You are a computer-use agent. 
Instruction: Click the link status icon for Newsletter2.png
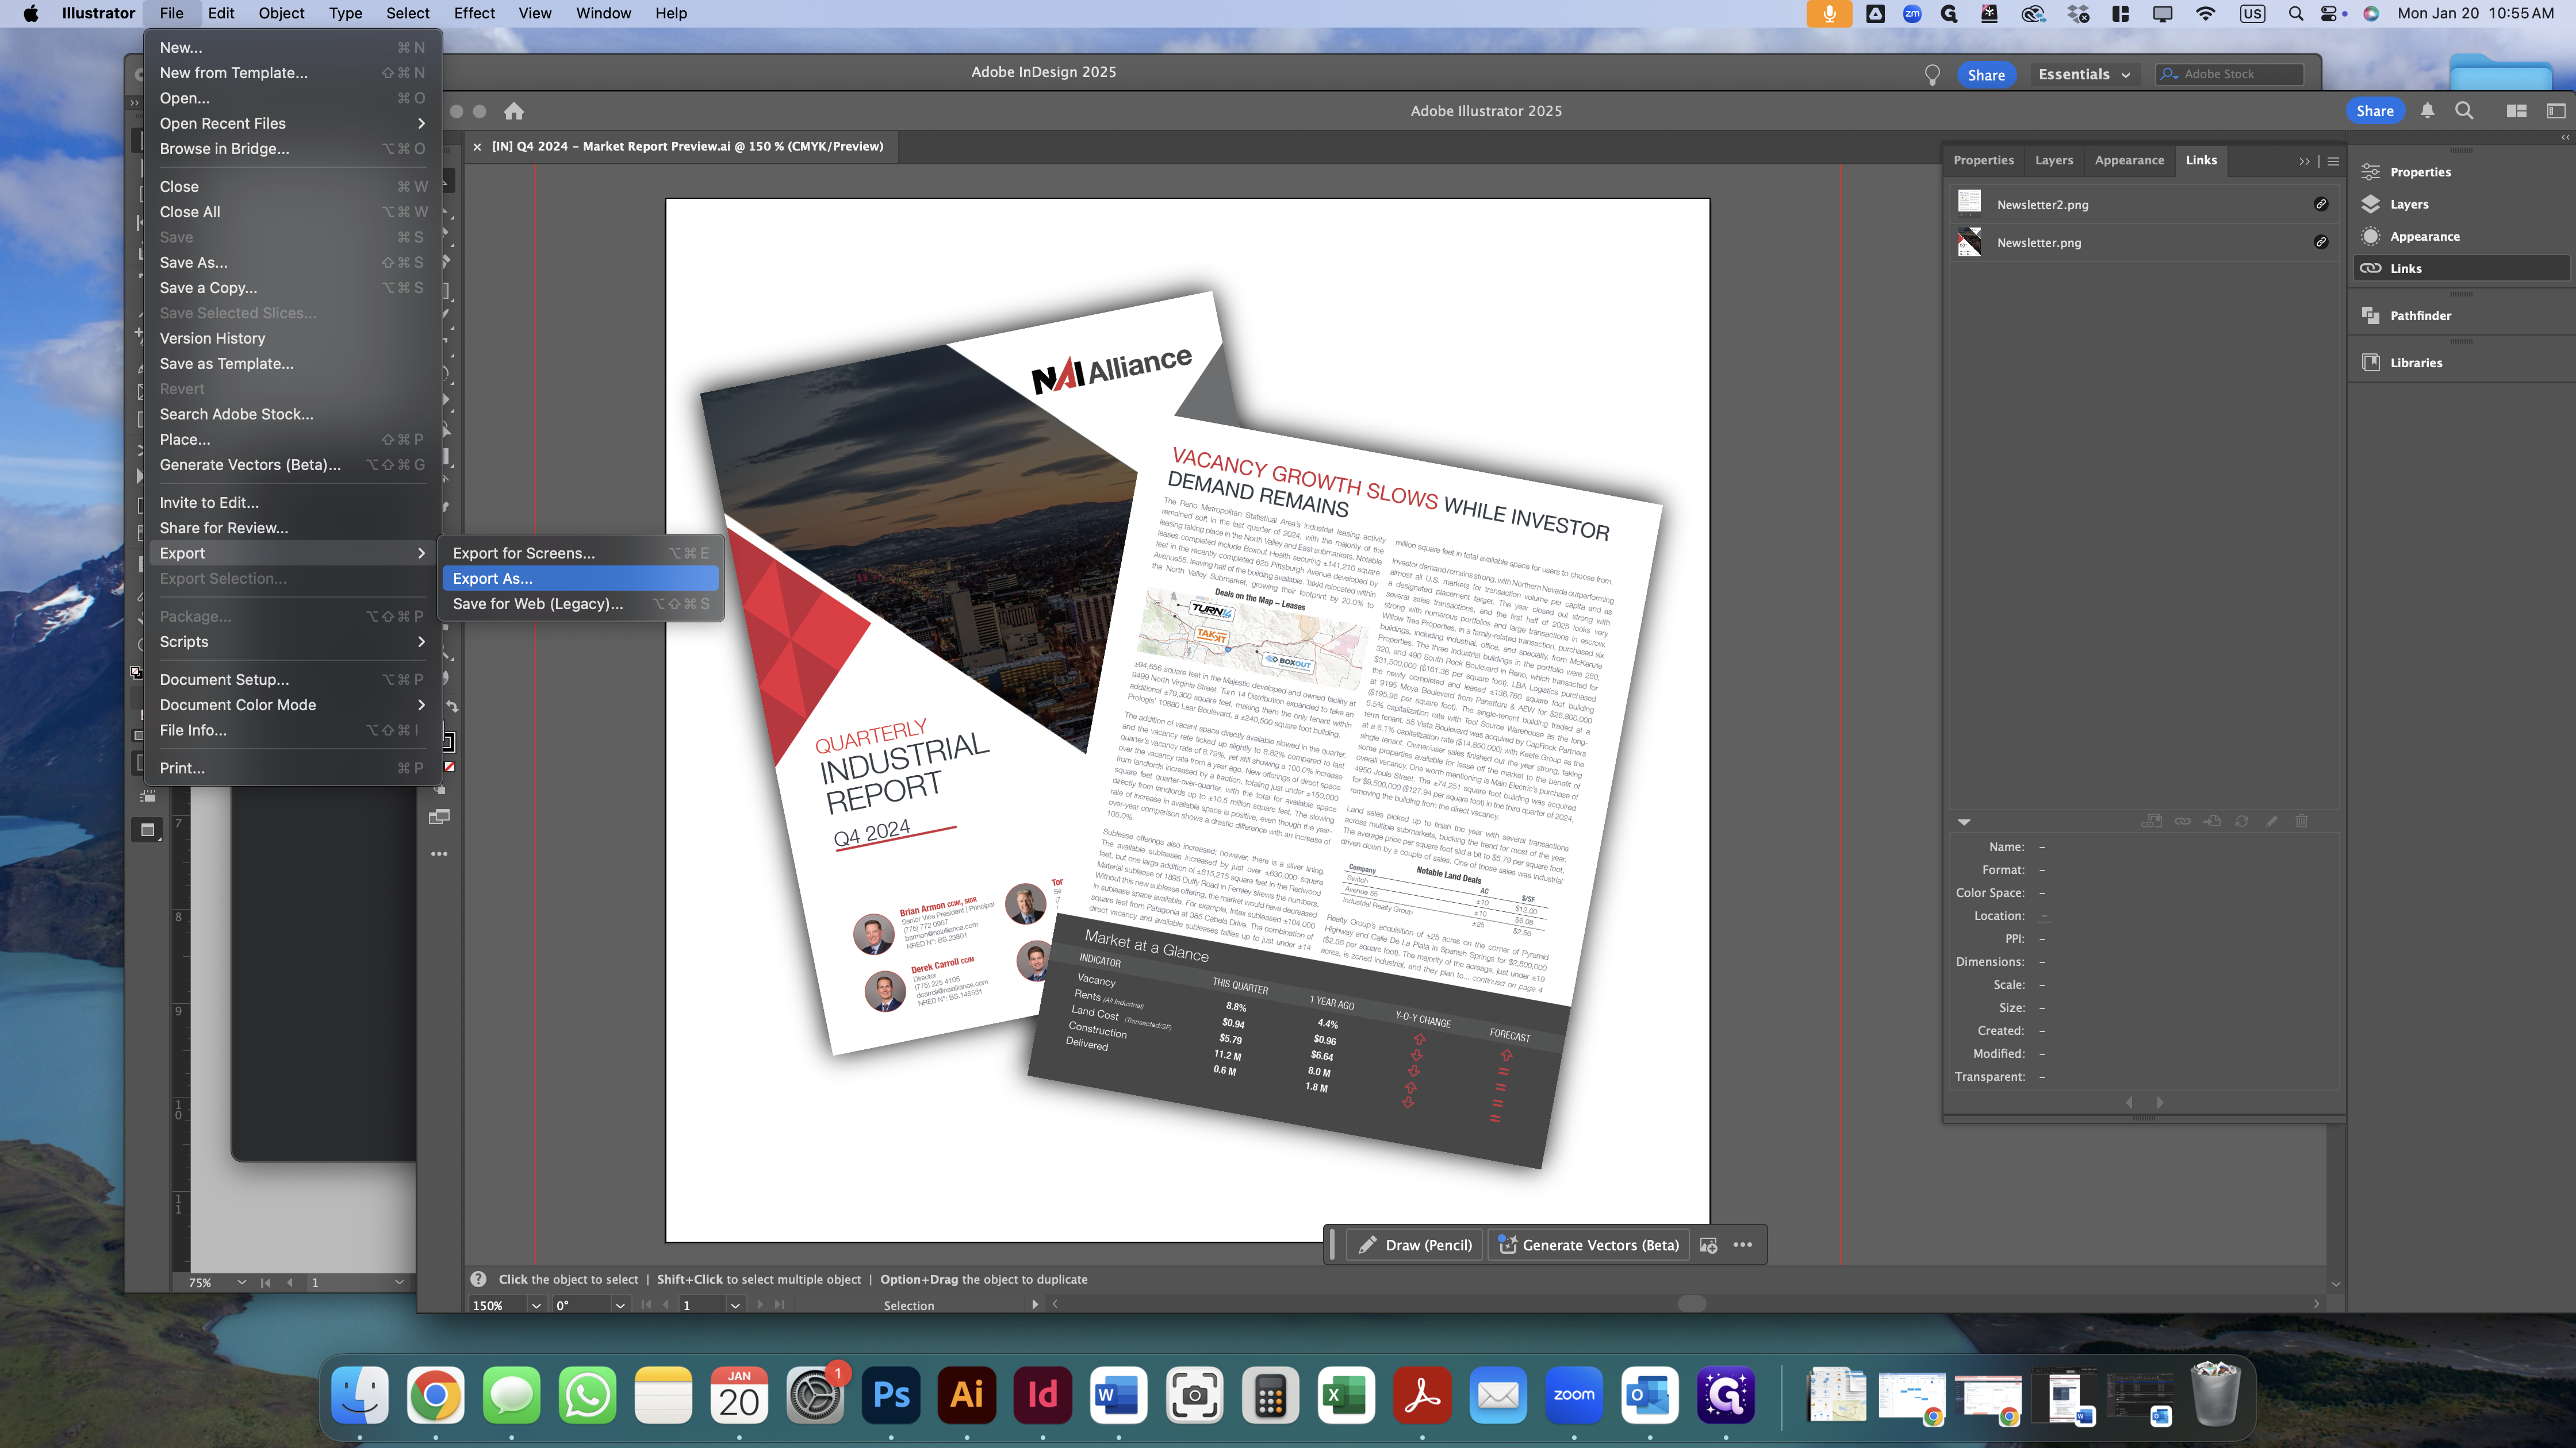2321,204
